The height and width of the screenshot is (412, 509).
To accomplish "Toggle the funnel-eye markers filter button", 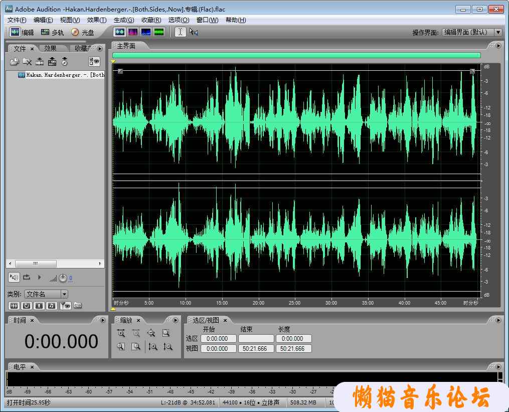I will [x=66, y=306].
